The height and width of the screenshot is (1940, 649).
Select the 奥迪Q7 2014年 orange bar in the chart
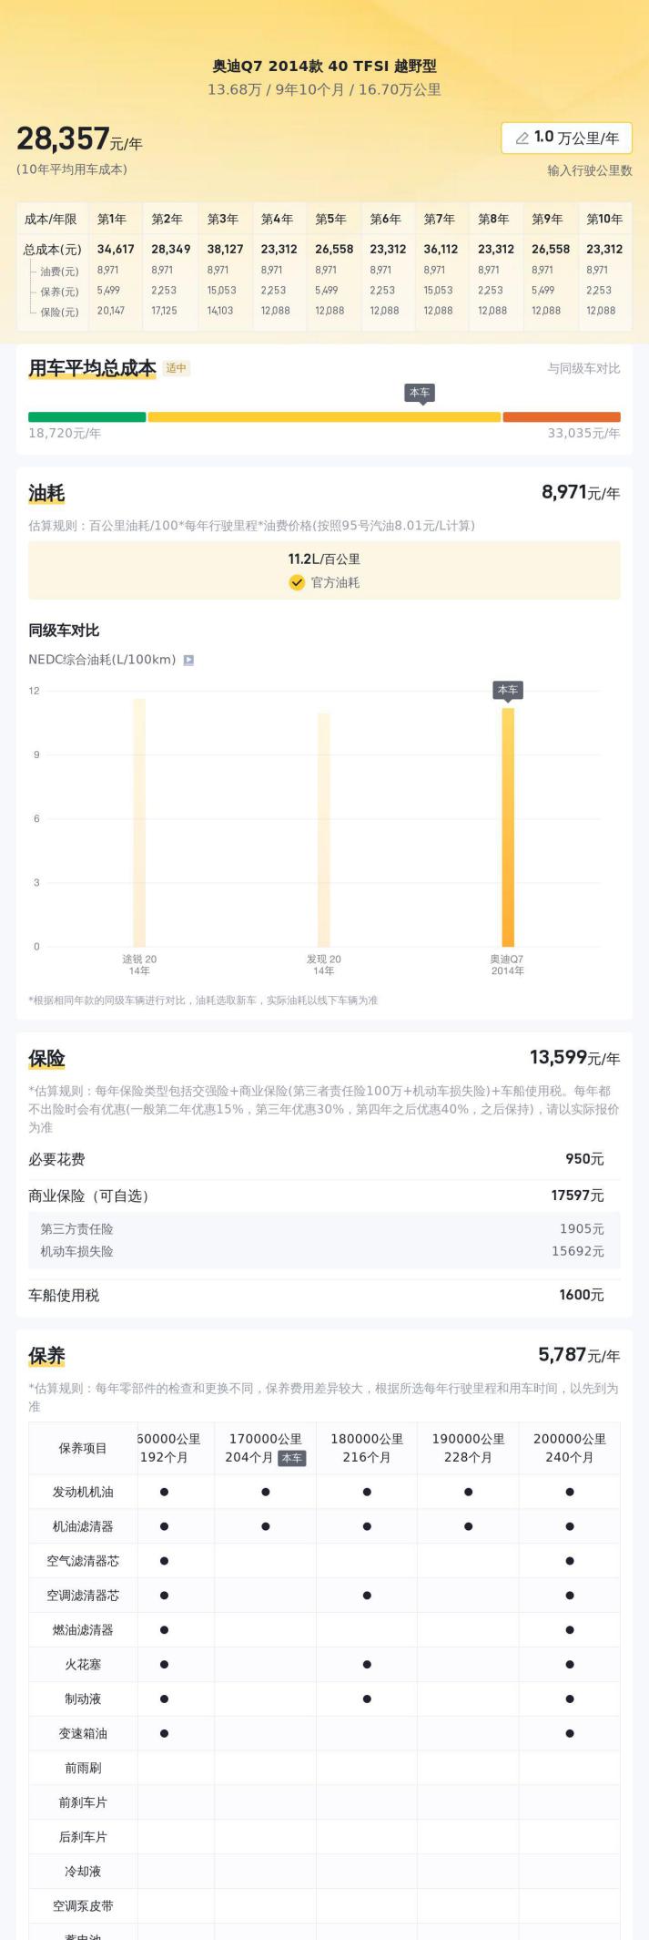(508, 827)
